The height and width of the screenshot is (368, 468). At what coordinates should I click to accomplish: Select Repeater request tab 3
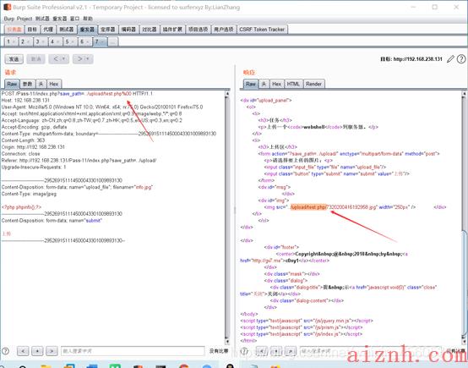pyautogui.click(x=41, y=41)
